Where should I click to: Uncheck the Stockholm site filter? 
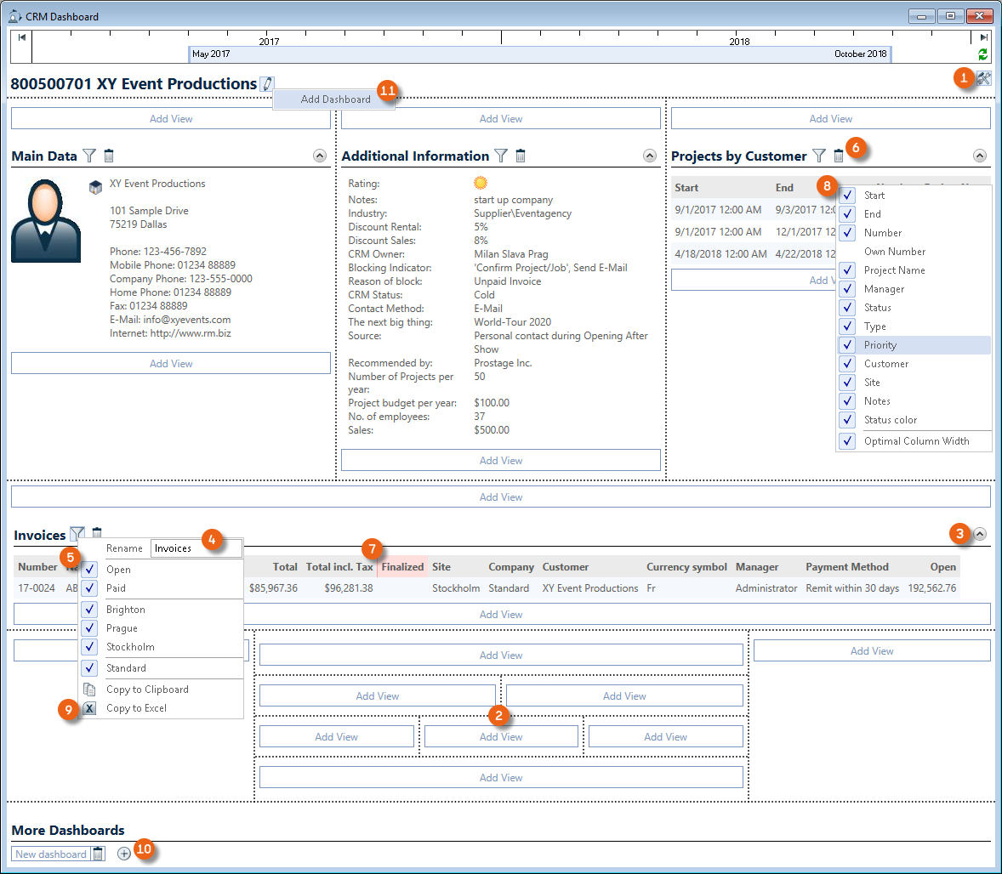[x=90, y=647]
